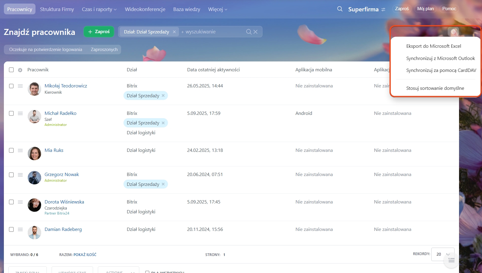The width and height of the screenshot is (482, 273).
Task: Open the grid settings gear in header
Action: (20, 70)
